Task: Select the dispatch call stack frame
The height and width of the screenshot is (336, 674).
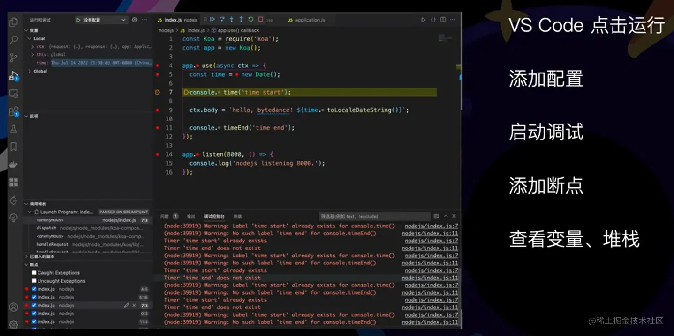Action: click(x=88, y=228)
